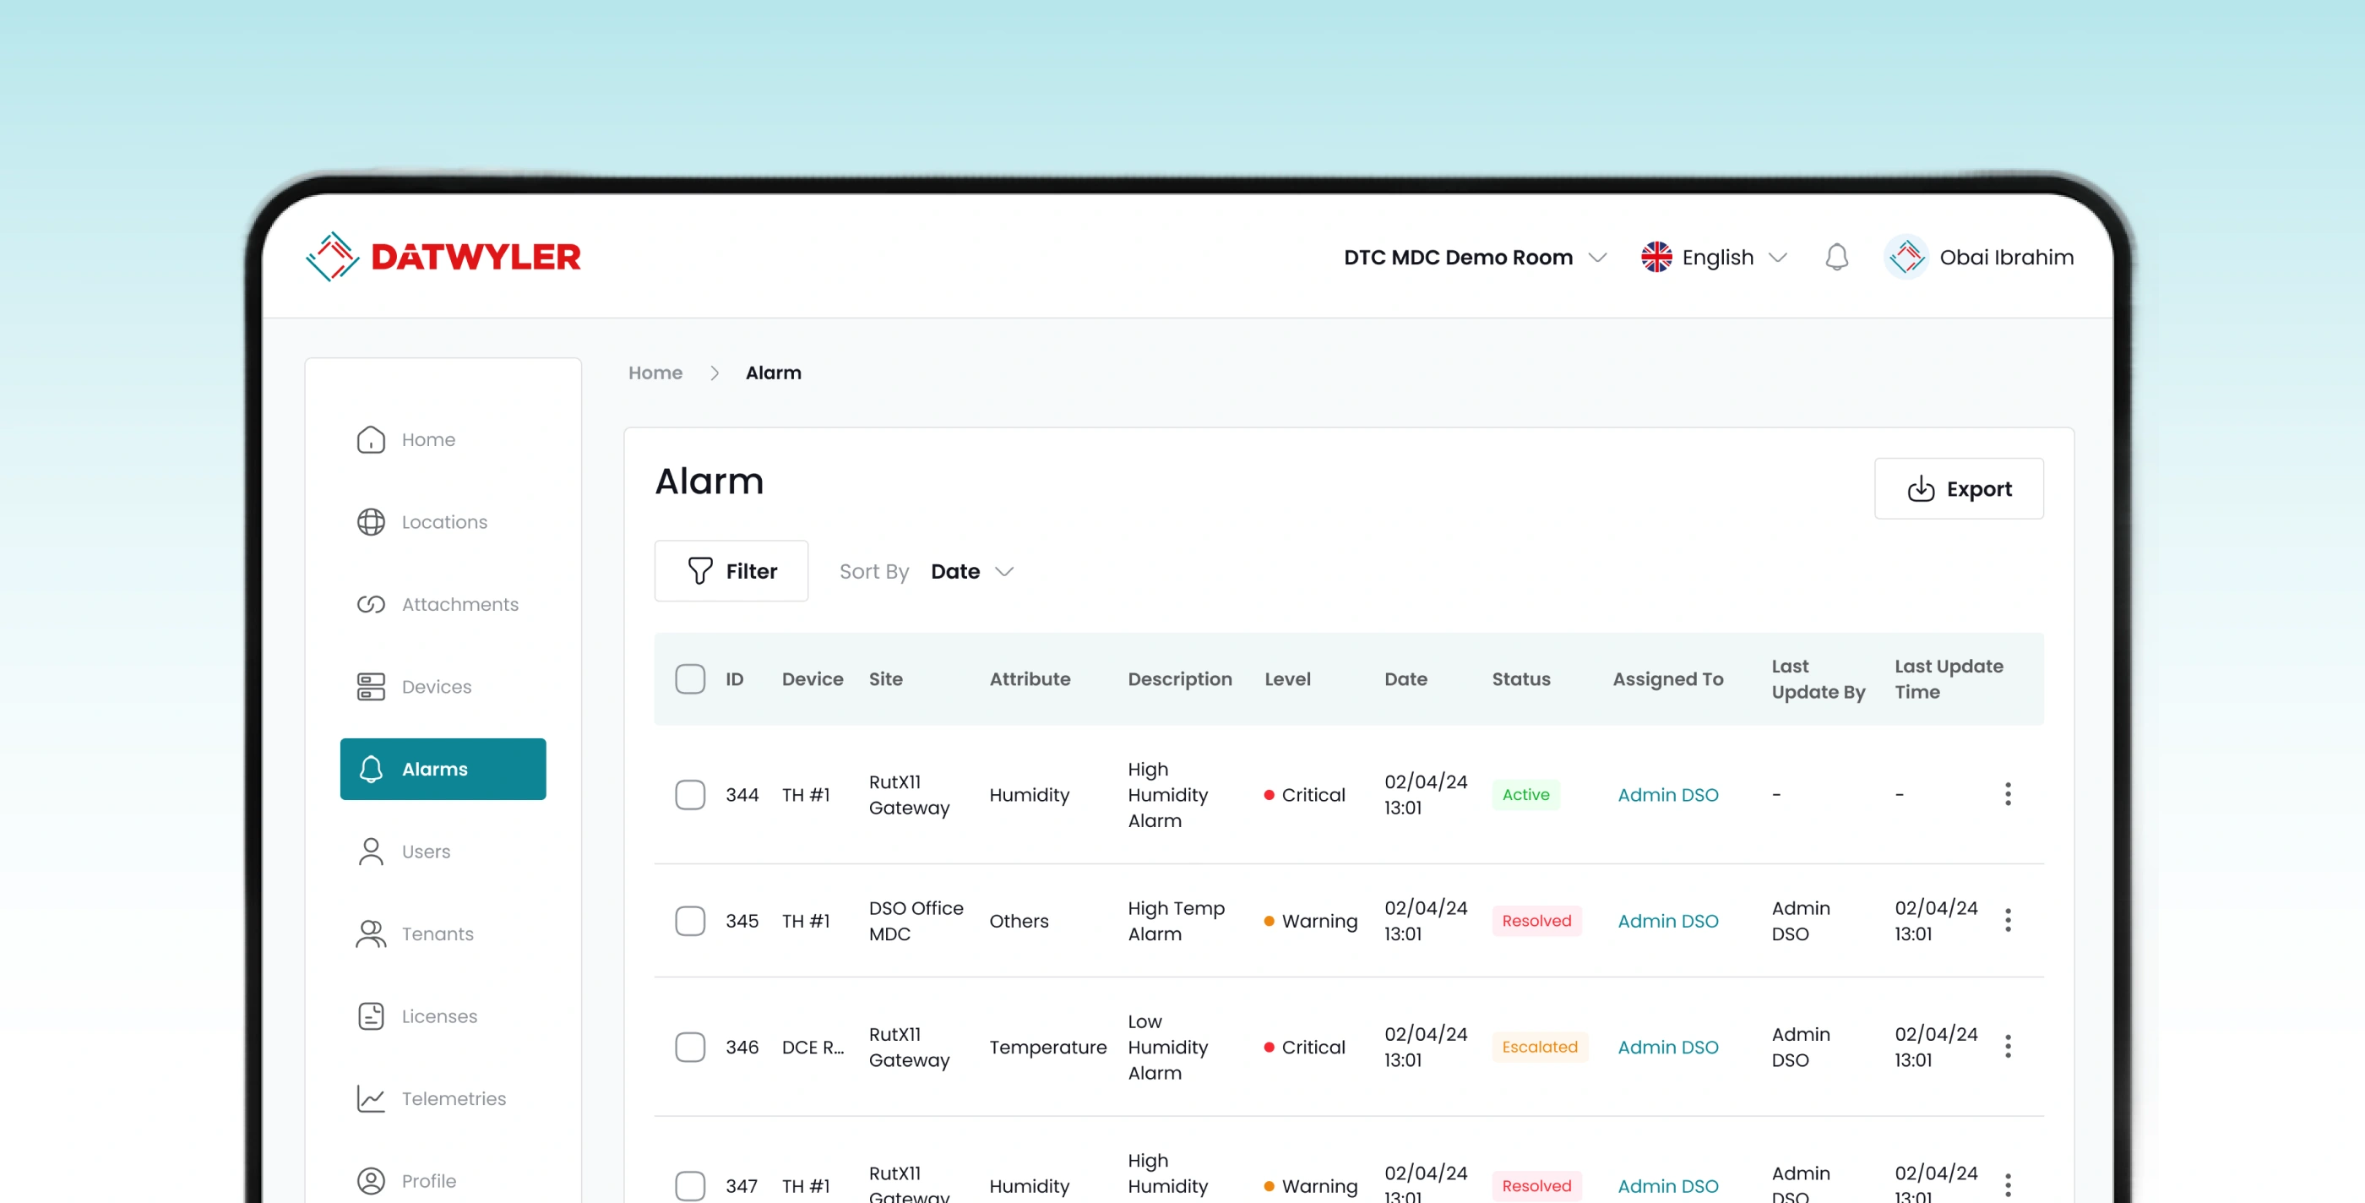Open Licenses via document icon
The height and width of the screenshot is (1203, 2365).
[371, 1015]
